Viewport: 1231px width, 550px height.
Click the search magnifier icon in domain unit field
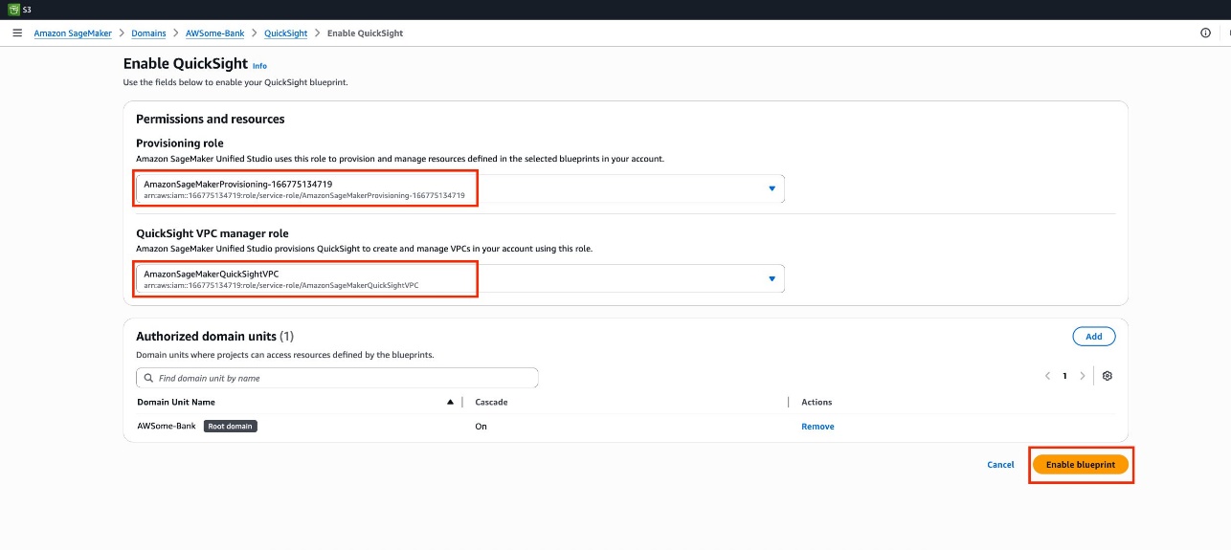[x=147, y=378]
